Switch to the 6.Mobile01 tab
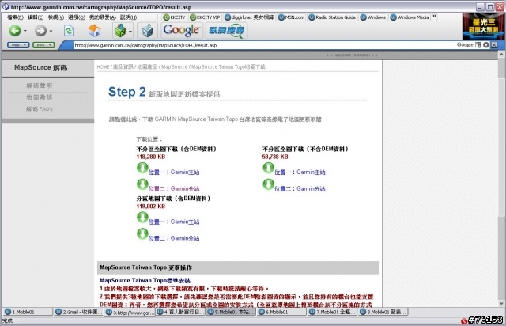Viewport: 506px width, 326px height. [281, 312]
